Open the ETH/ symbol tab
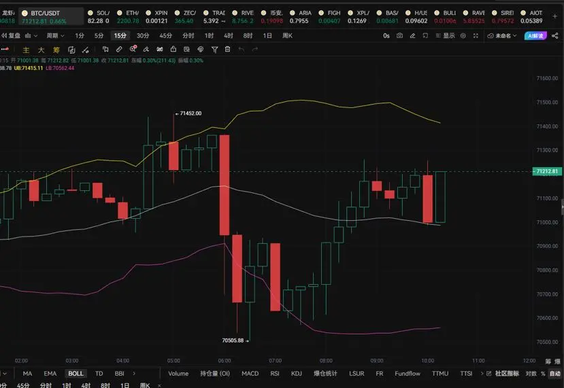Viewport: 564px width, 388px height. tap(128, 16)
